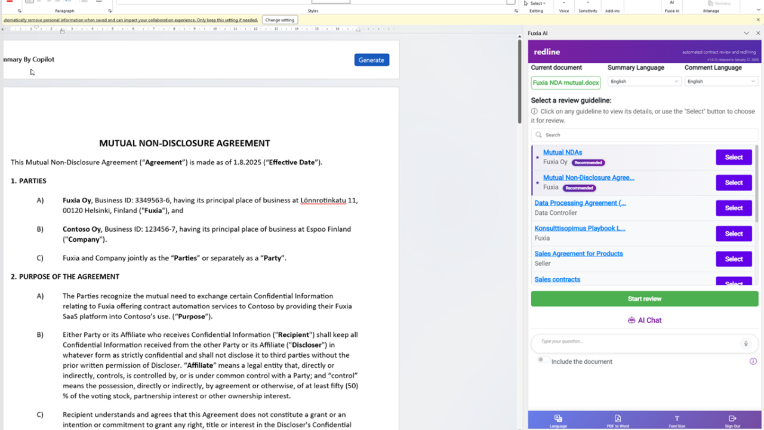Select the Mutual NDAs guideline

[x=734, y=158]
